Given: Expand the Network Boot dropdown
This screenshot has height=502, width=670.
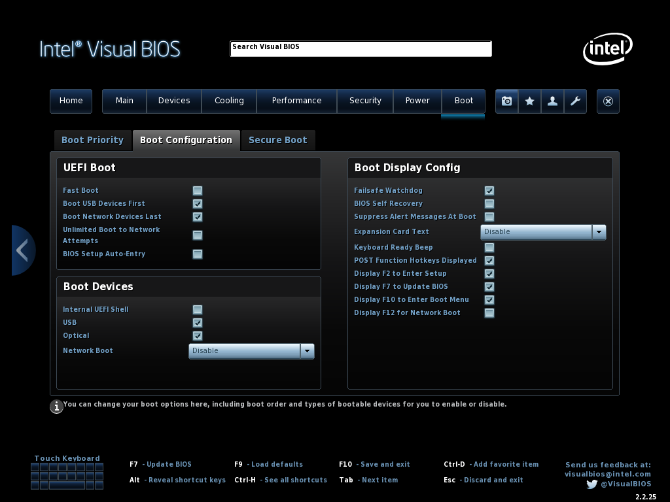Looking at the screenshot, I should click(307, 351).
